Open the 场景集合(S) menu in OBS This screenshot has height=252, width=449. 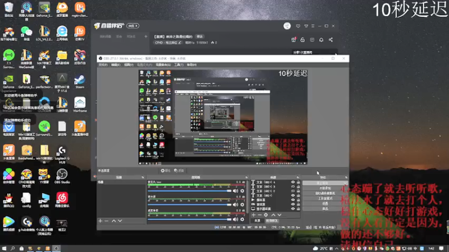tap(163, 65)
